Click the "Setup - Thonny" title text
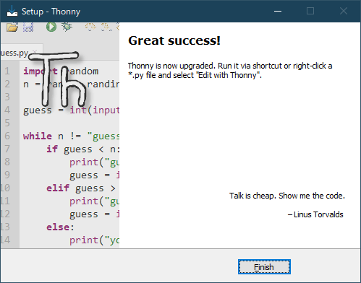The image size is (361, 283). point(51,12)
